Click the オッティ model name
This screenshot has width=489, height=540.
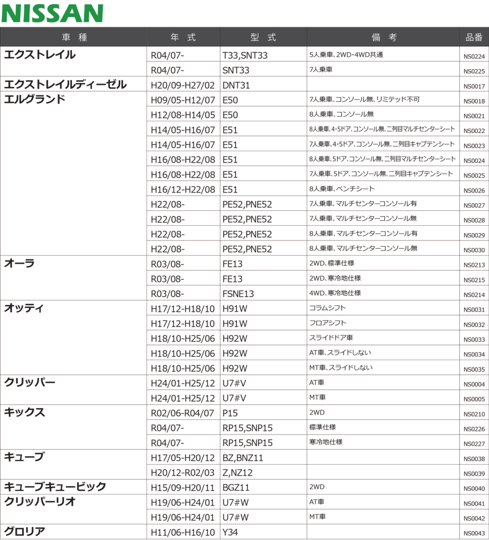click(24, 308)
